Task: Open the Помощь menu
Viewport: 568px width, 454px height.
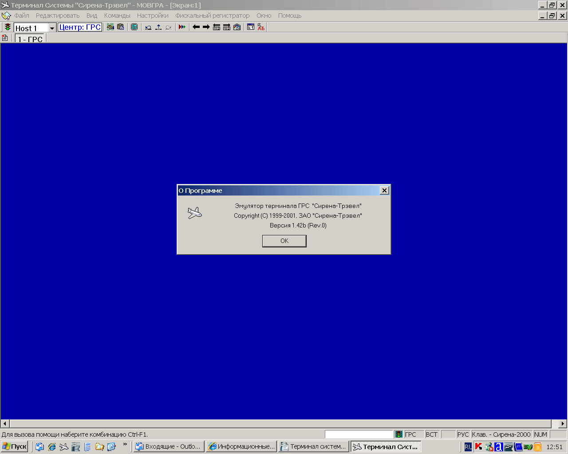Action: 290,16
